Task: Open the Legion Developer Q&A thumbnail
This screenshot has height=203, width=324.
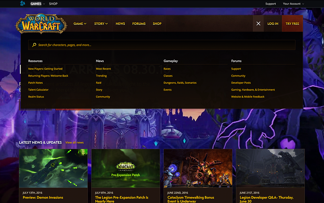Action: point(270,168)
